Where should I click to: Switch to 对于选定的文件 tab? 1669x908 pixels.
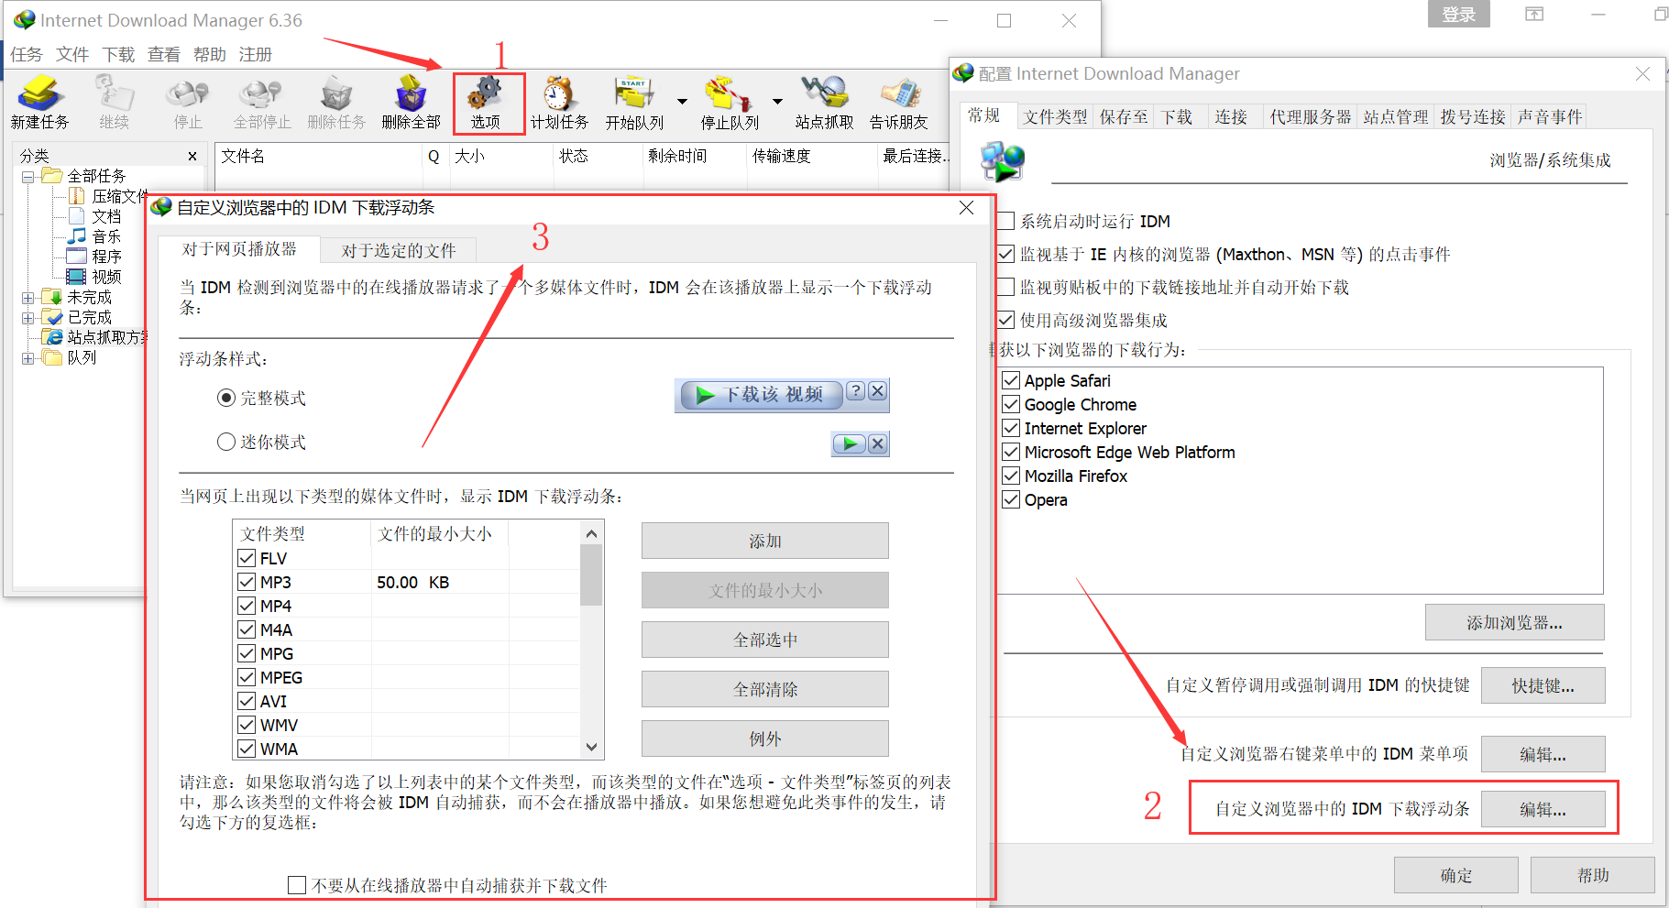(x=399, y=250)
